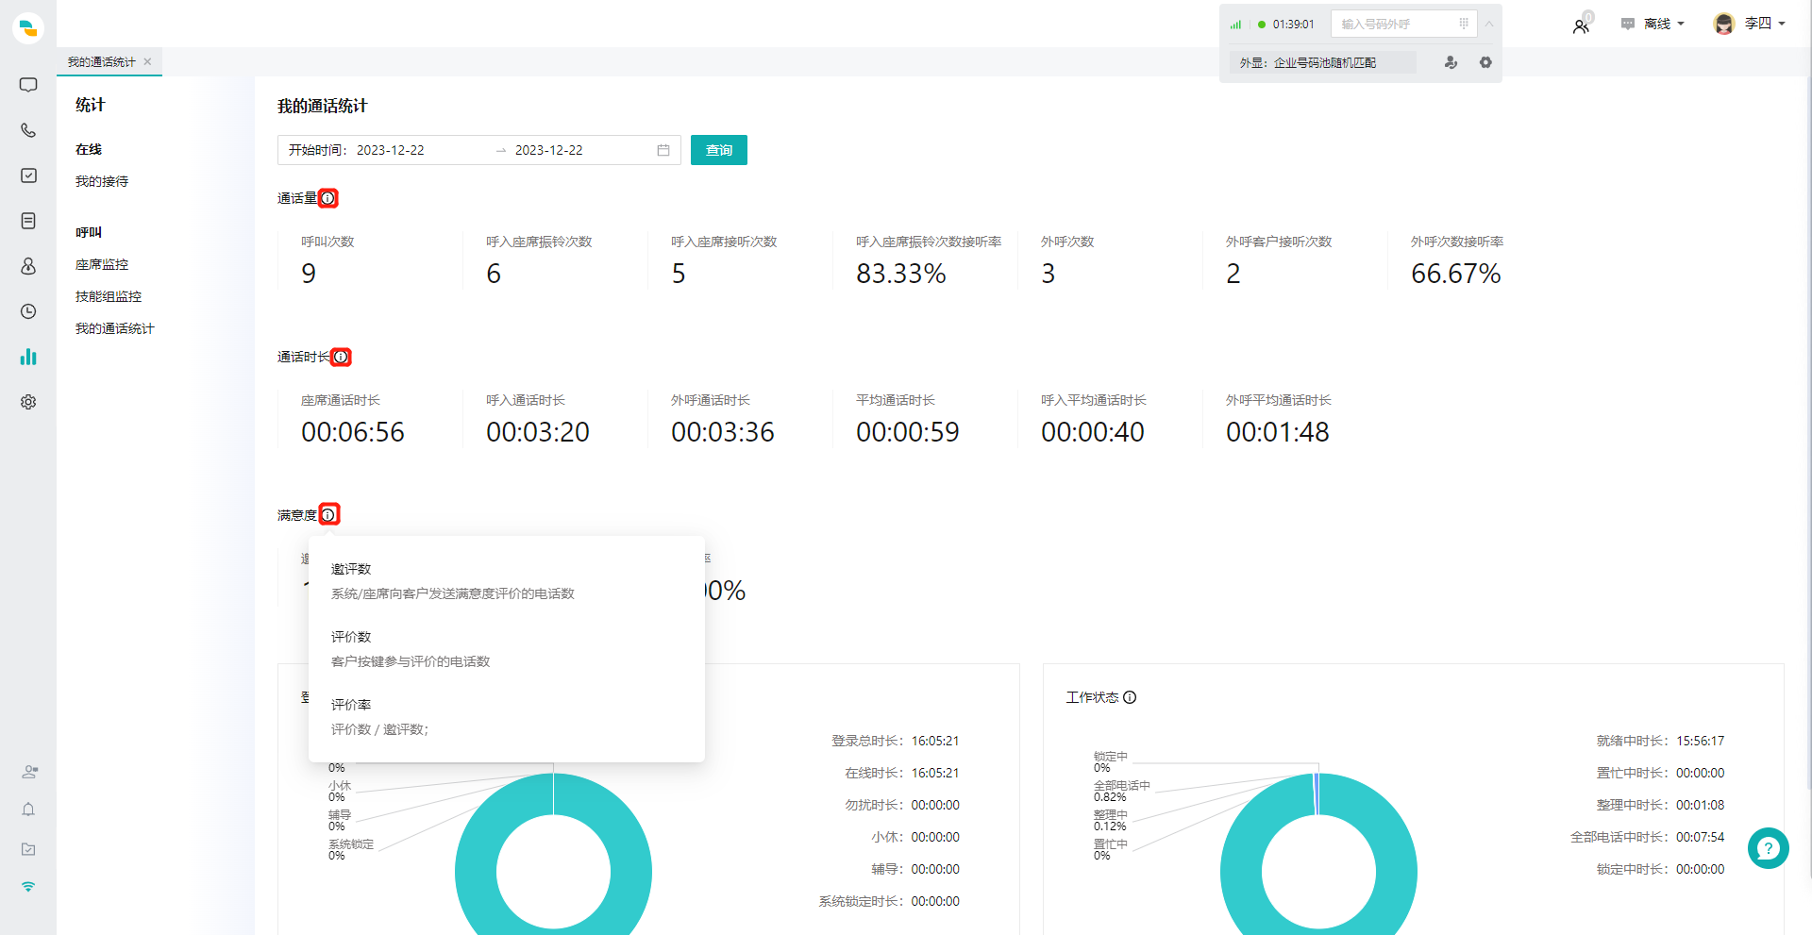Click the info icon next to 通话量
Image resolution: width=1812 pixels, height=935 pixels.
[x=327, y=198]
